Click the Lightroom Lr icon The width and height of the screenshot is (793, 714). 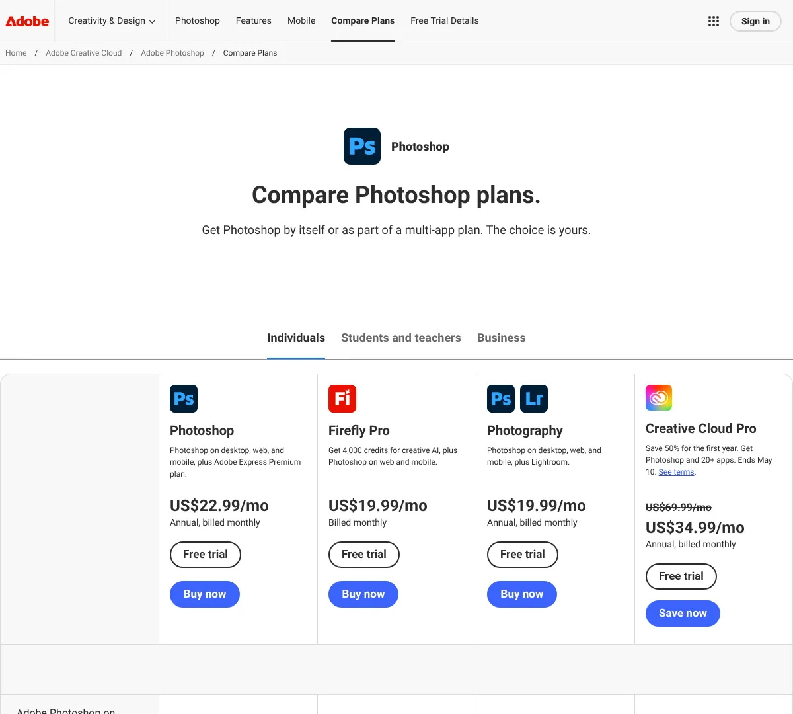[x=534, y=399]
